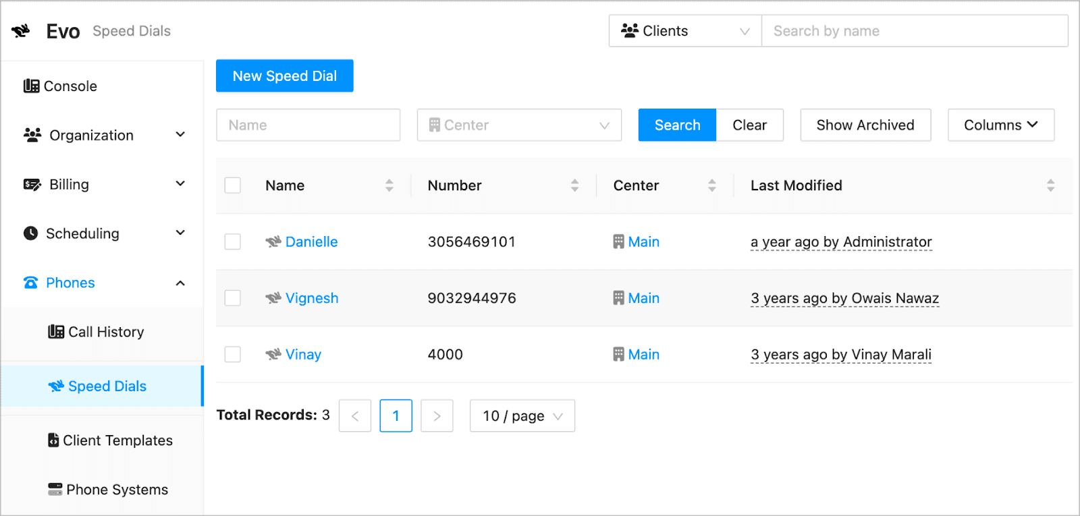1080x516 pixels.
Task: Click the Clear button
Action: (749, 125)
